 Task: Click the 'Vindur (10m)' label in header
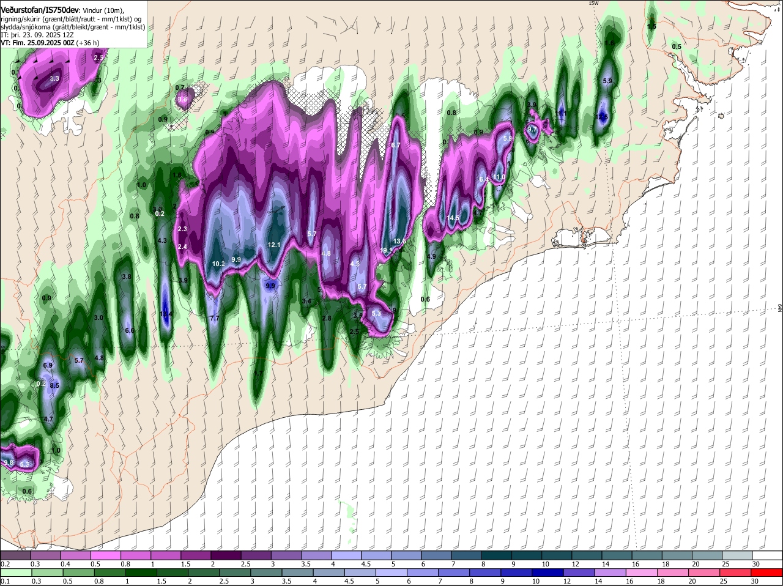tap(103, 10)
